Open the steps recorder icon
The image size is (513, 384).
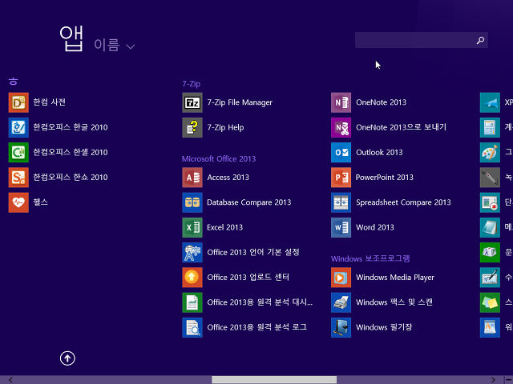[490, 202]
